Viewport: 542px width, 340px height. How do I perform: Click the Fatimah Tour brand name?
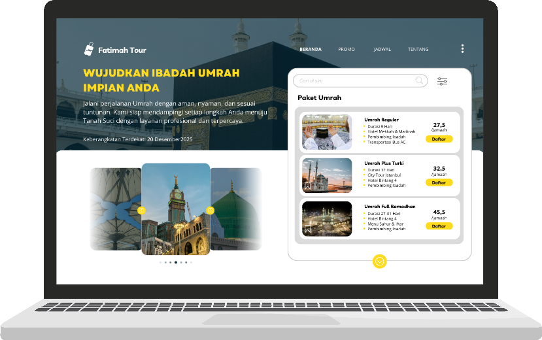point(122,50)
